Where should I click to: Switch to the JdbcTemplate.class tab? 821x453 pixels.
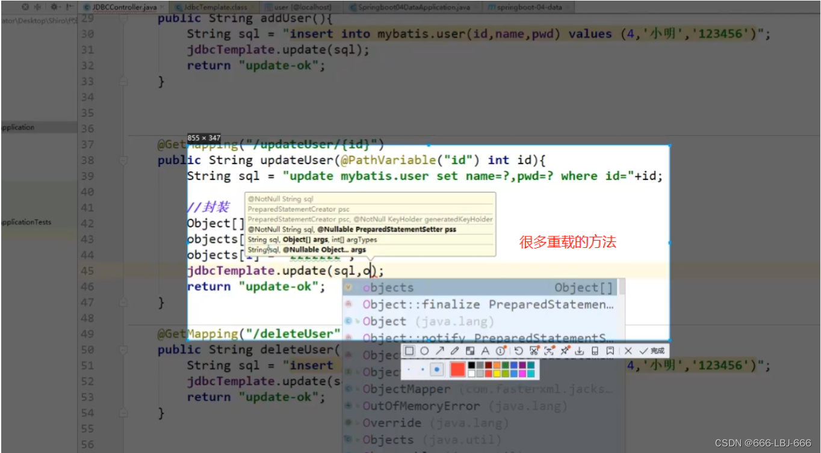(214, 7)
